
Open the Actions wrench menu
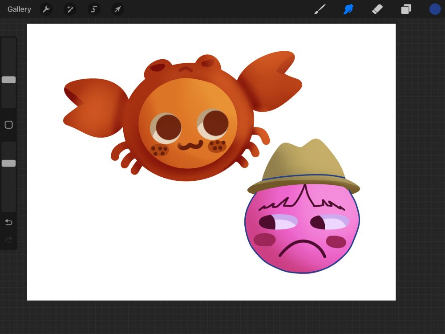pyautogui.click(x=46, y=9)
